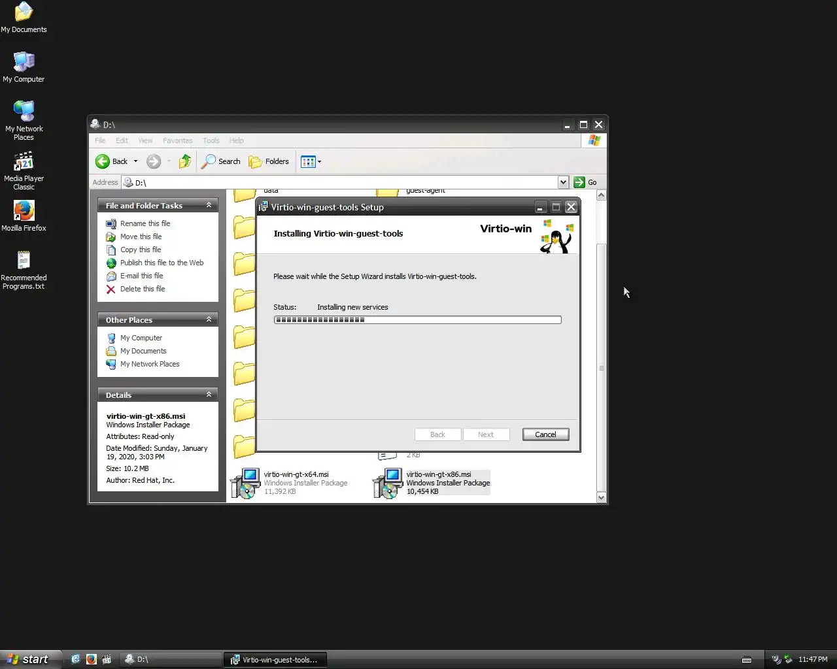Click the 11:47 PM taskbar clock
The height and width of the screenshot is (669, 837).
pyautogui.click(x=813, y=659)
